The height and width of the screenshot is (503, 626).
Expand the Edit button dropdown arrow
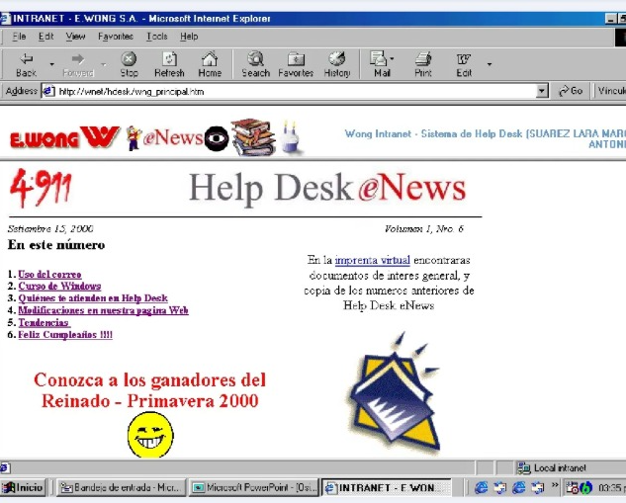490,64
